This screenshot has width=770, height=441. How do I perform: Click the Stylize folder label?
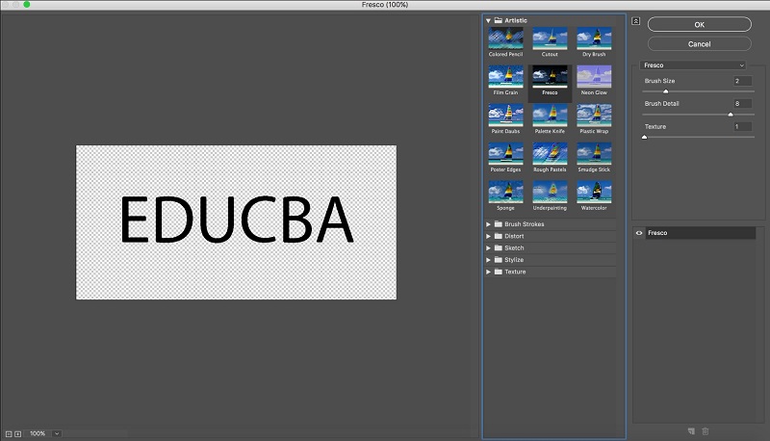point(514,260)
